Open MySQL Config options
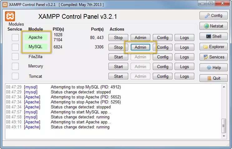Viewport: 232px width, 149px height. coord(162,47)
